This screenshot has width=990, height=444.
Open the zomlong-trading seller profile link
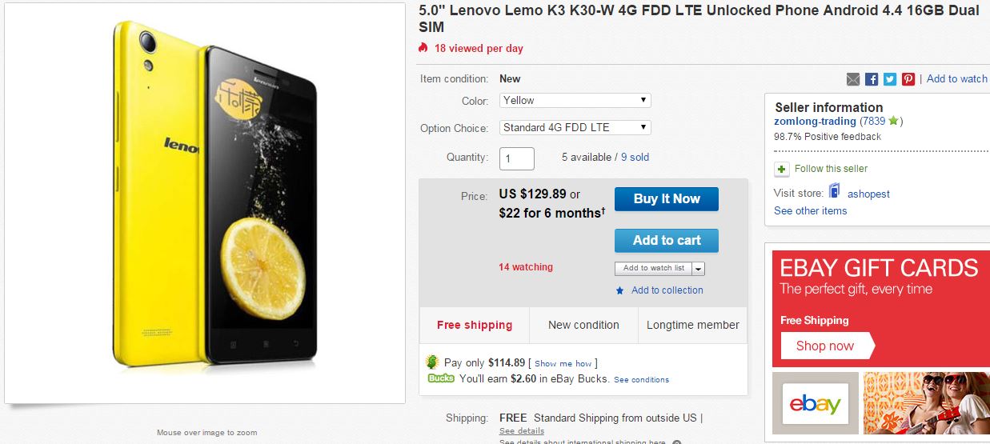[x=815, y=122]
